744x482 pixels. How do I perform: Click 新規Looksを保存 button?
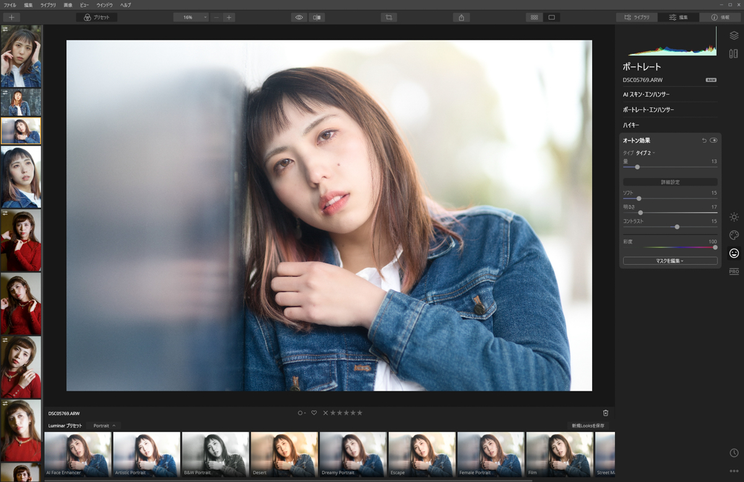click(588, 426)
